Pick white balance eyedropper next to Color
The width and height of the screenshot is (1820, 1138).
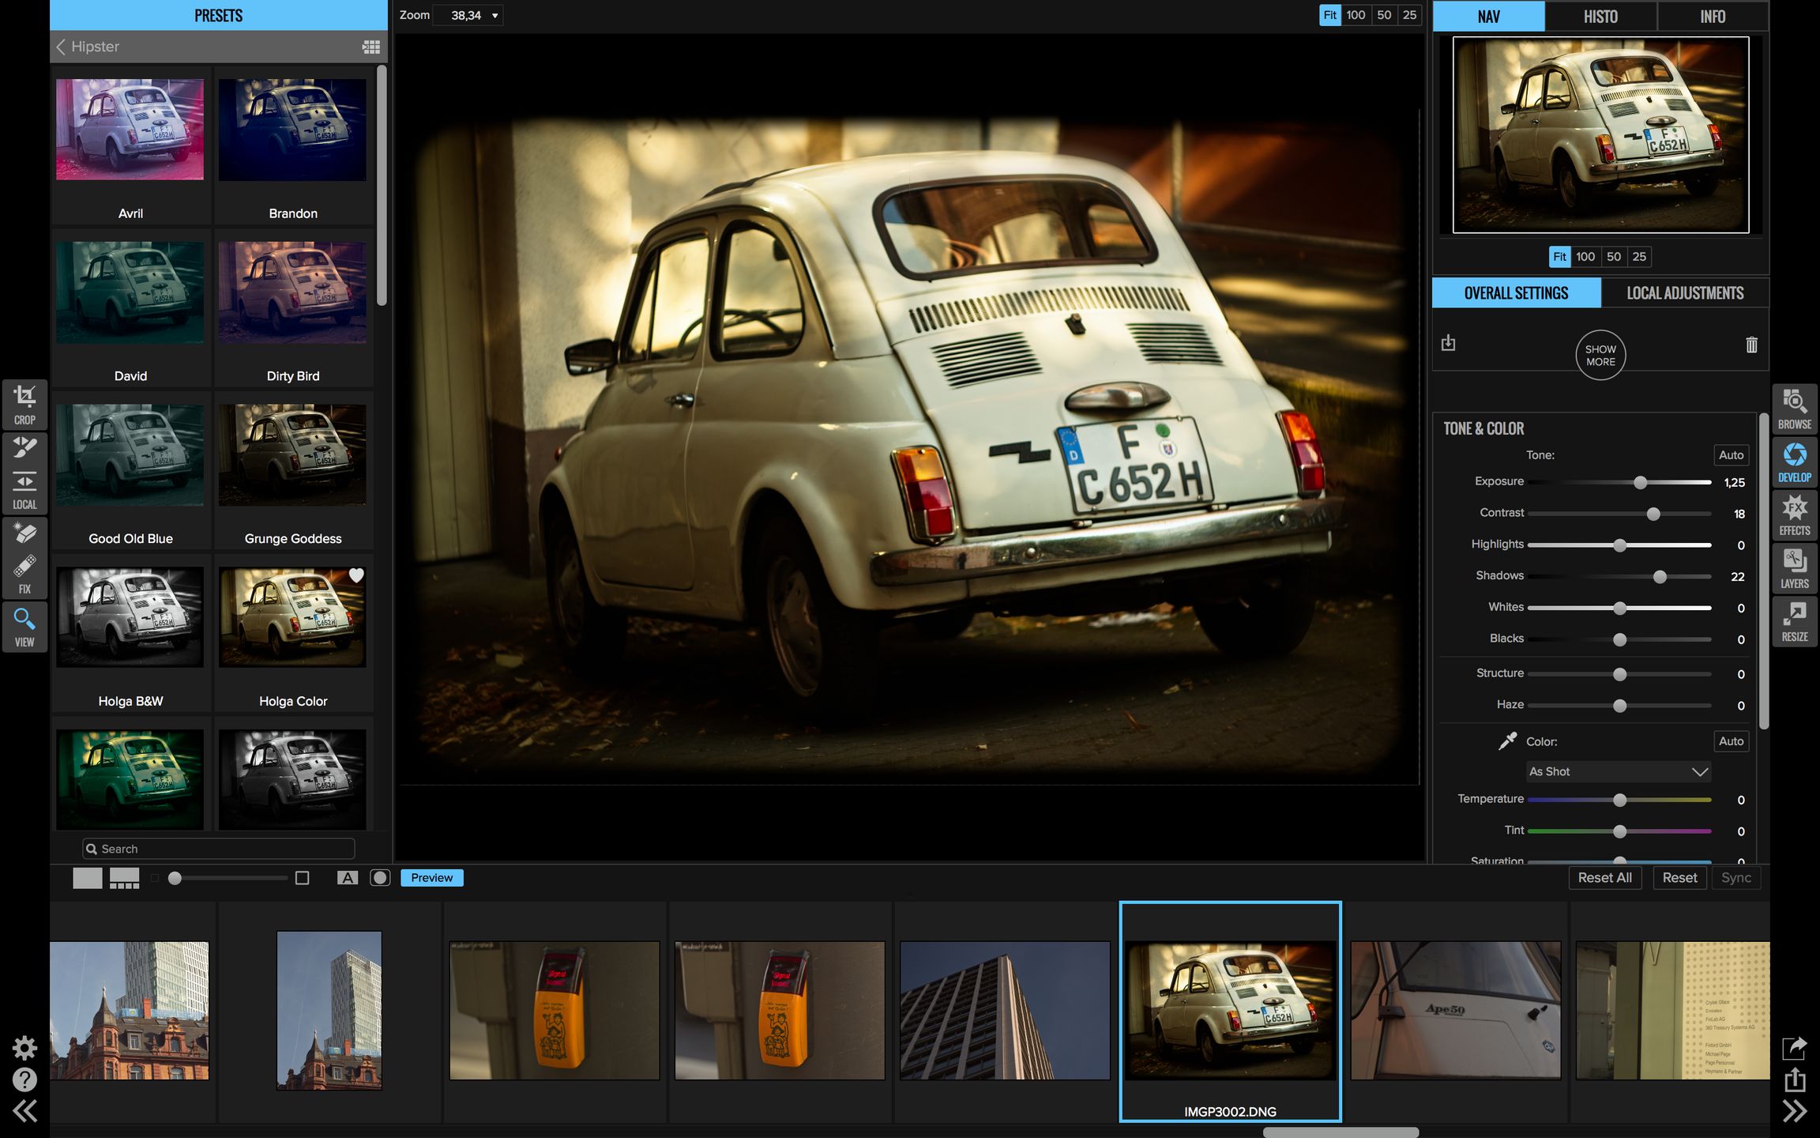(x=1507, y=741)
